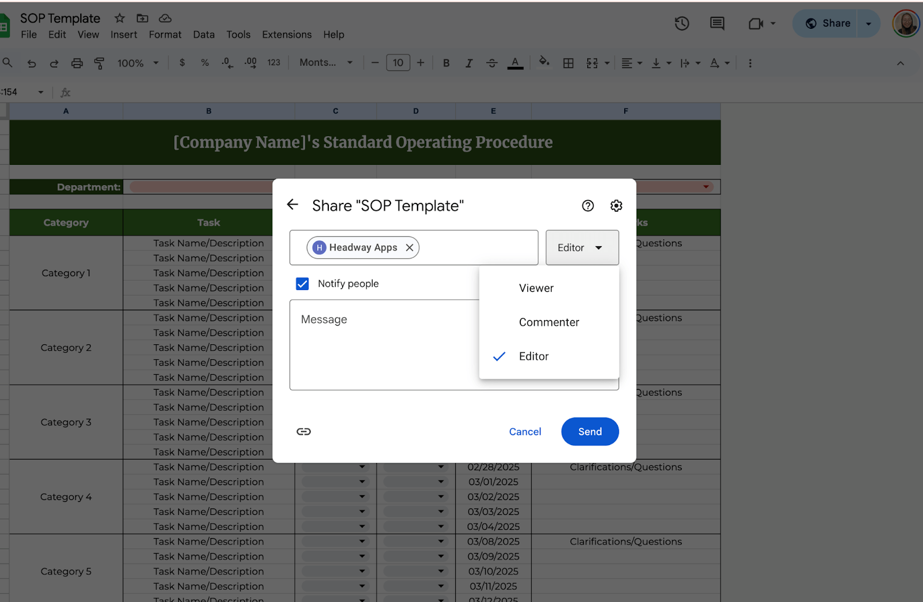
Task: Open the Extensions menu
Action: 286,35
